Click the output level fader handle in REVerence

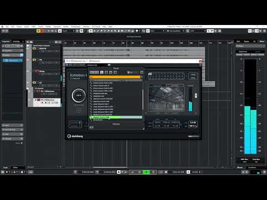point(196,96)
